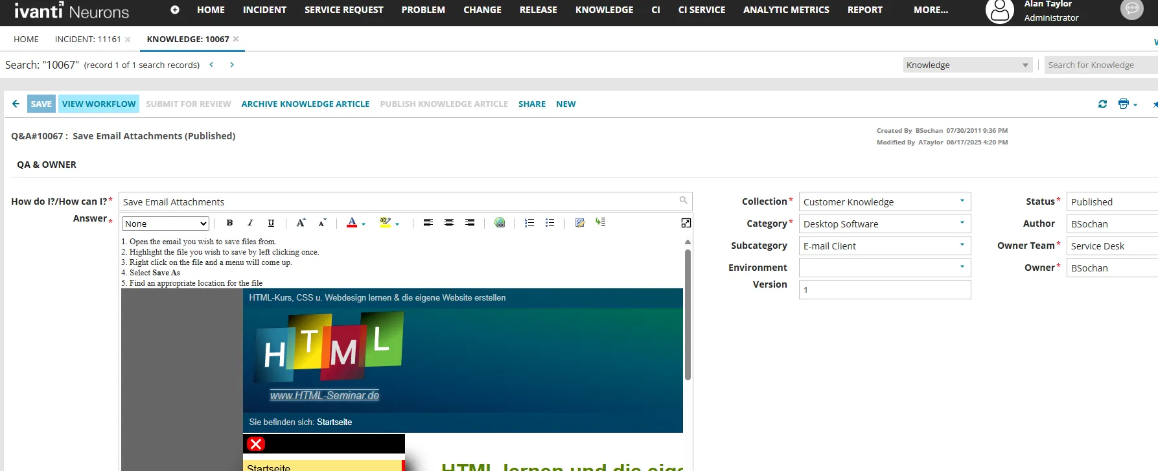Expand the Category dropdown
1158x471 pixels.
click(x=962, y=223)
